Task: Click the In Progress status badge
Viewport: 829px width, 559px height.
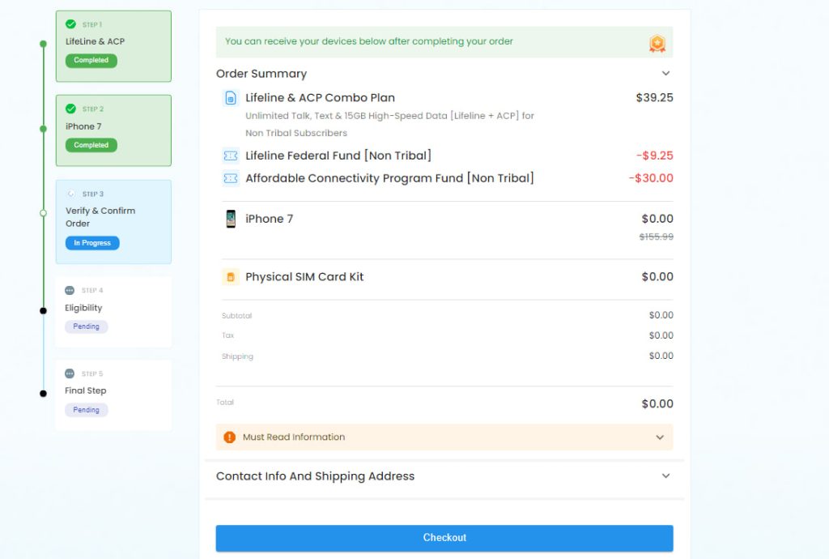Action: (92, 243)
